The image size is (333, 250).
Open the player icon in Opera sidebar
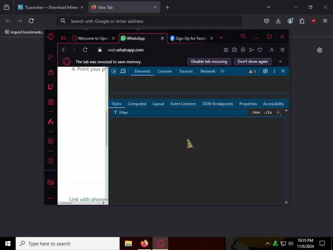click(x=50, y=141)
